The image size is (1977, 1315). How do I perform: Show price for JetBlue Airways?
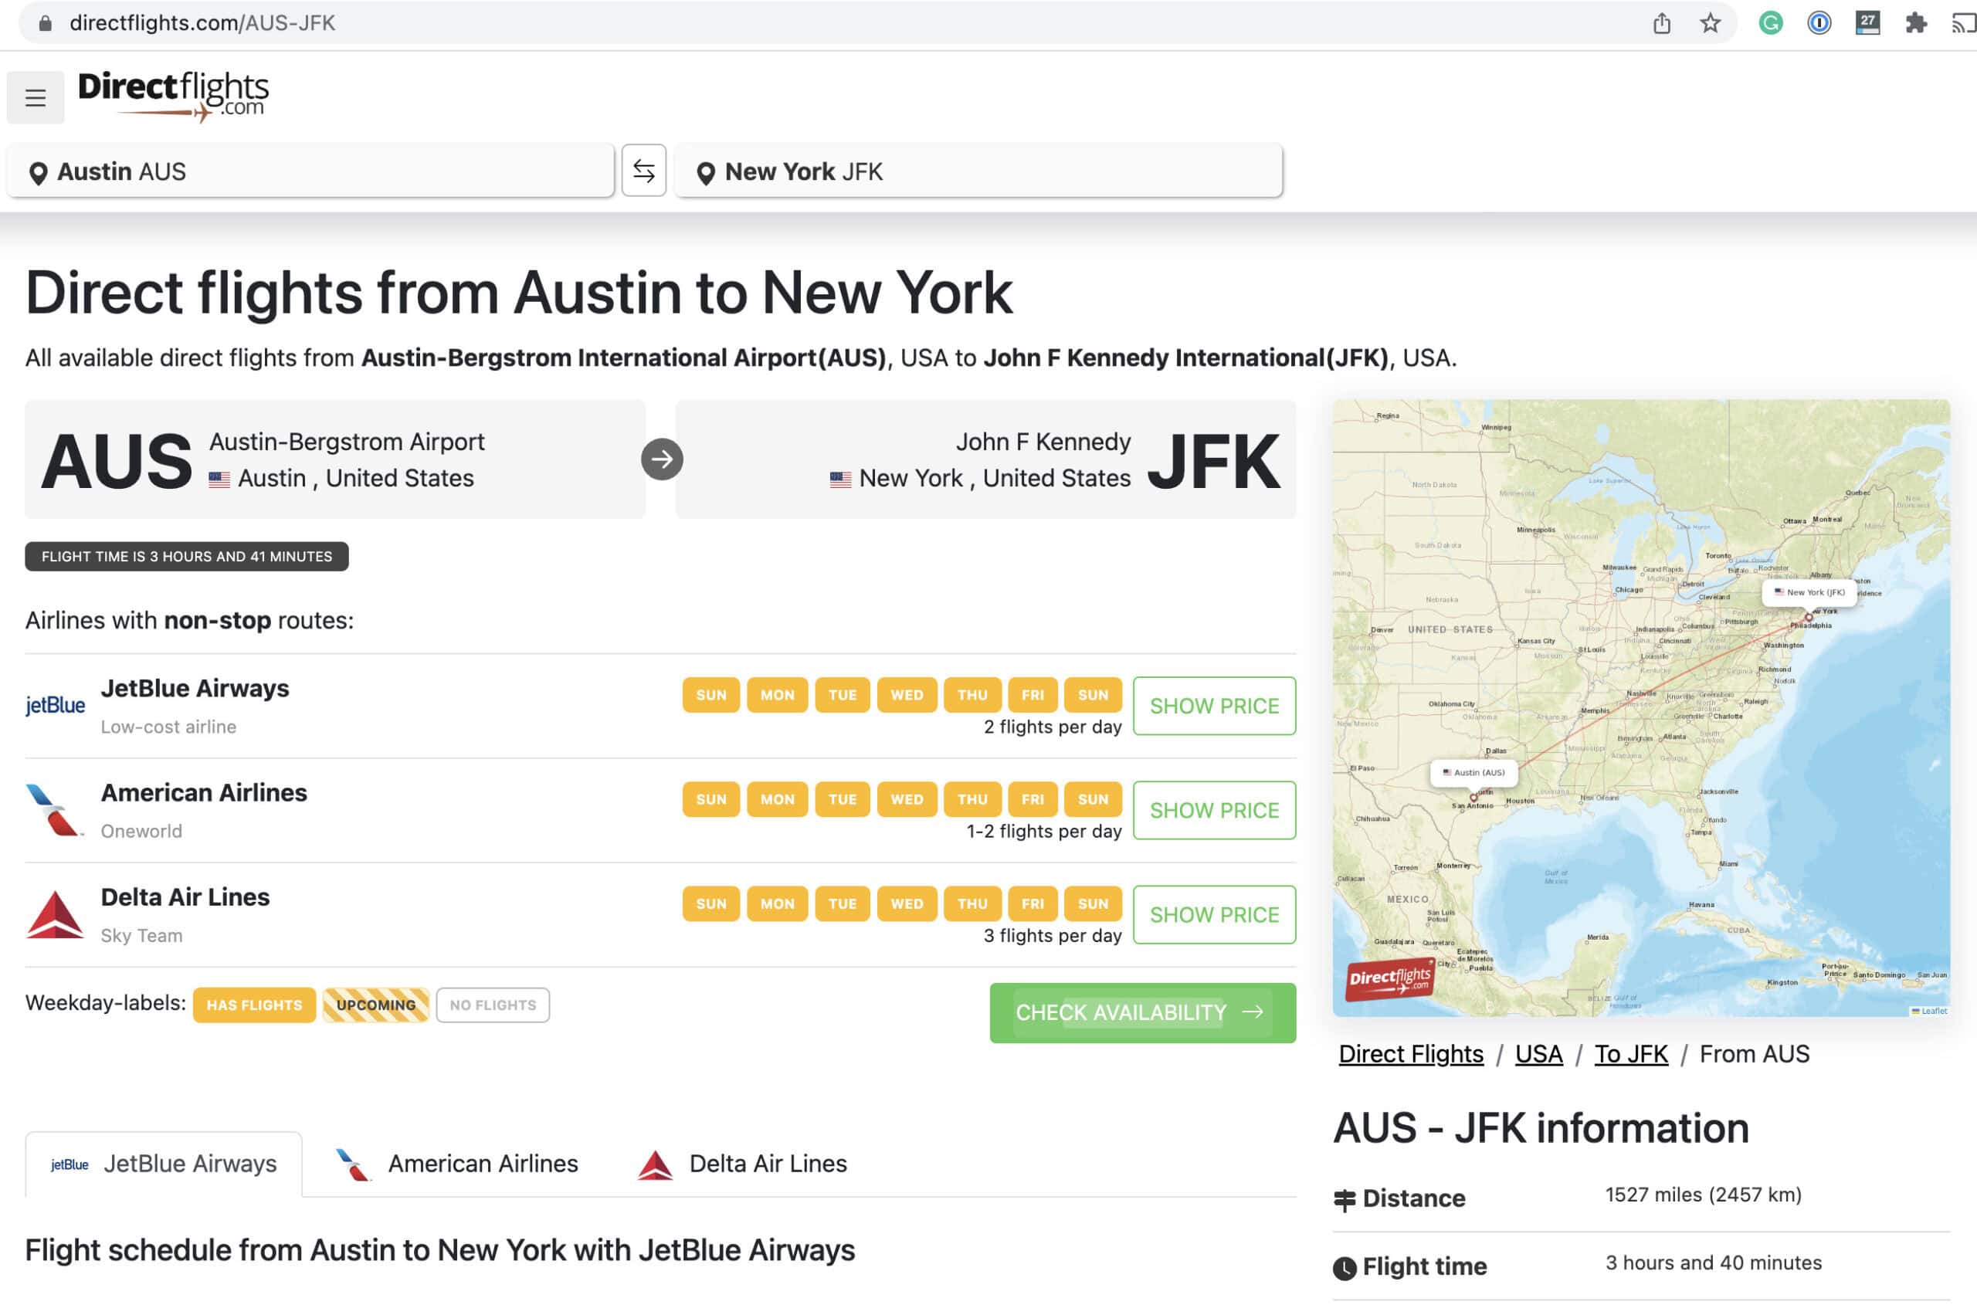coord(1214,705)
